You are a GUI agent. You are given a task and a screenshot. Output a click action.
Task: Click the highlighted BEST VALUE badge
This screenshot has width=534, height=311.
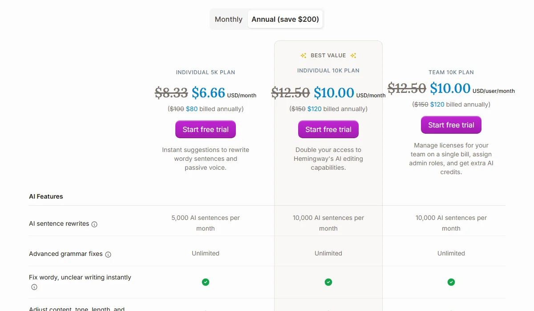[328, 55]
